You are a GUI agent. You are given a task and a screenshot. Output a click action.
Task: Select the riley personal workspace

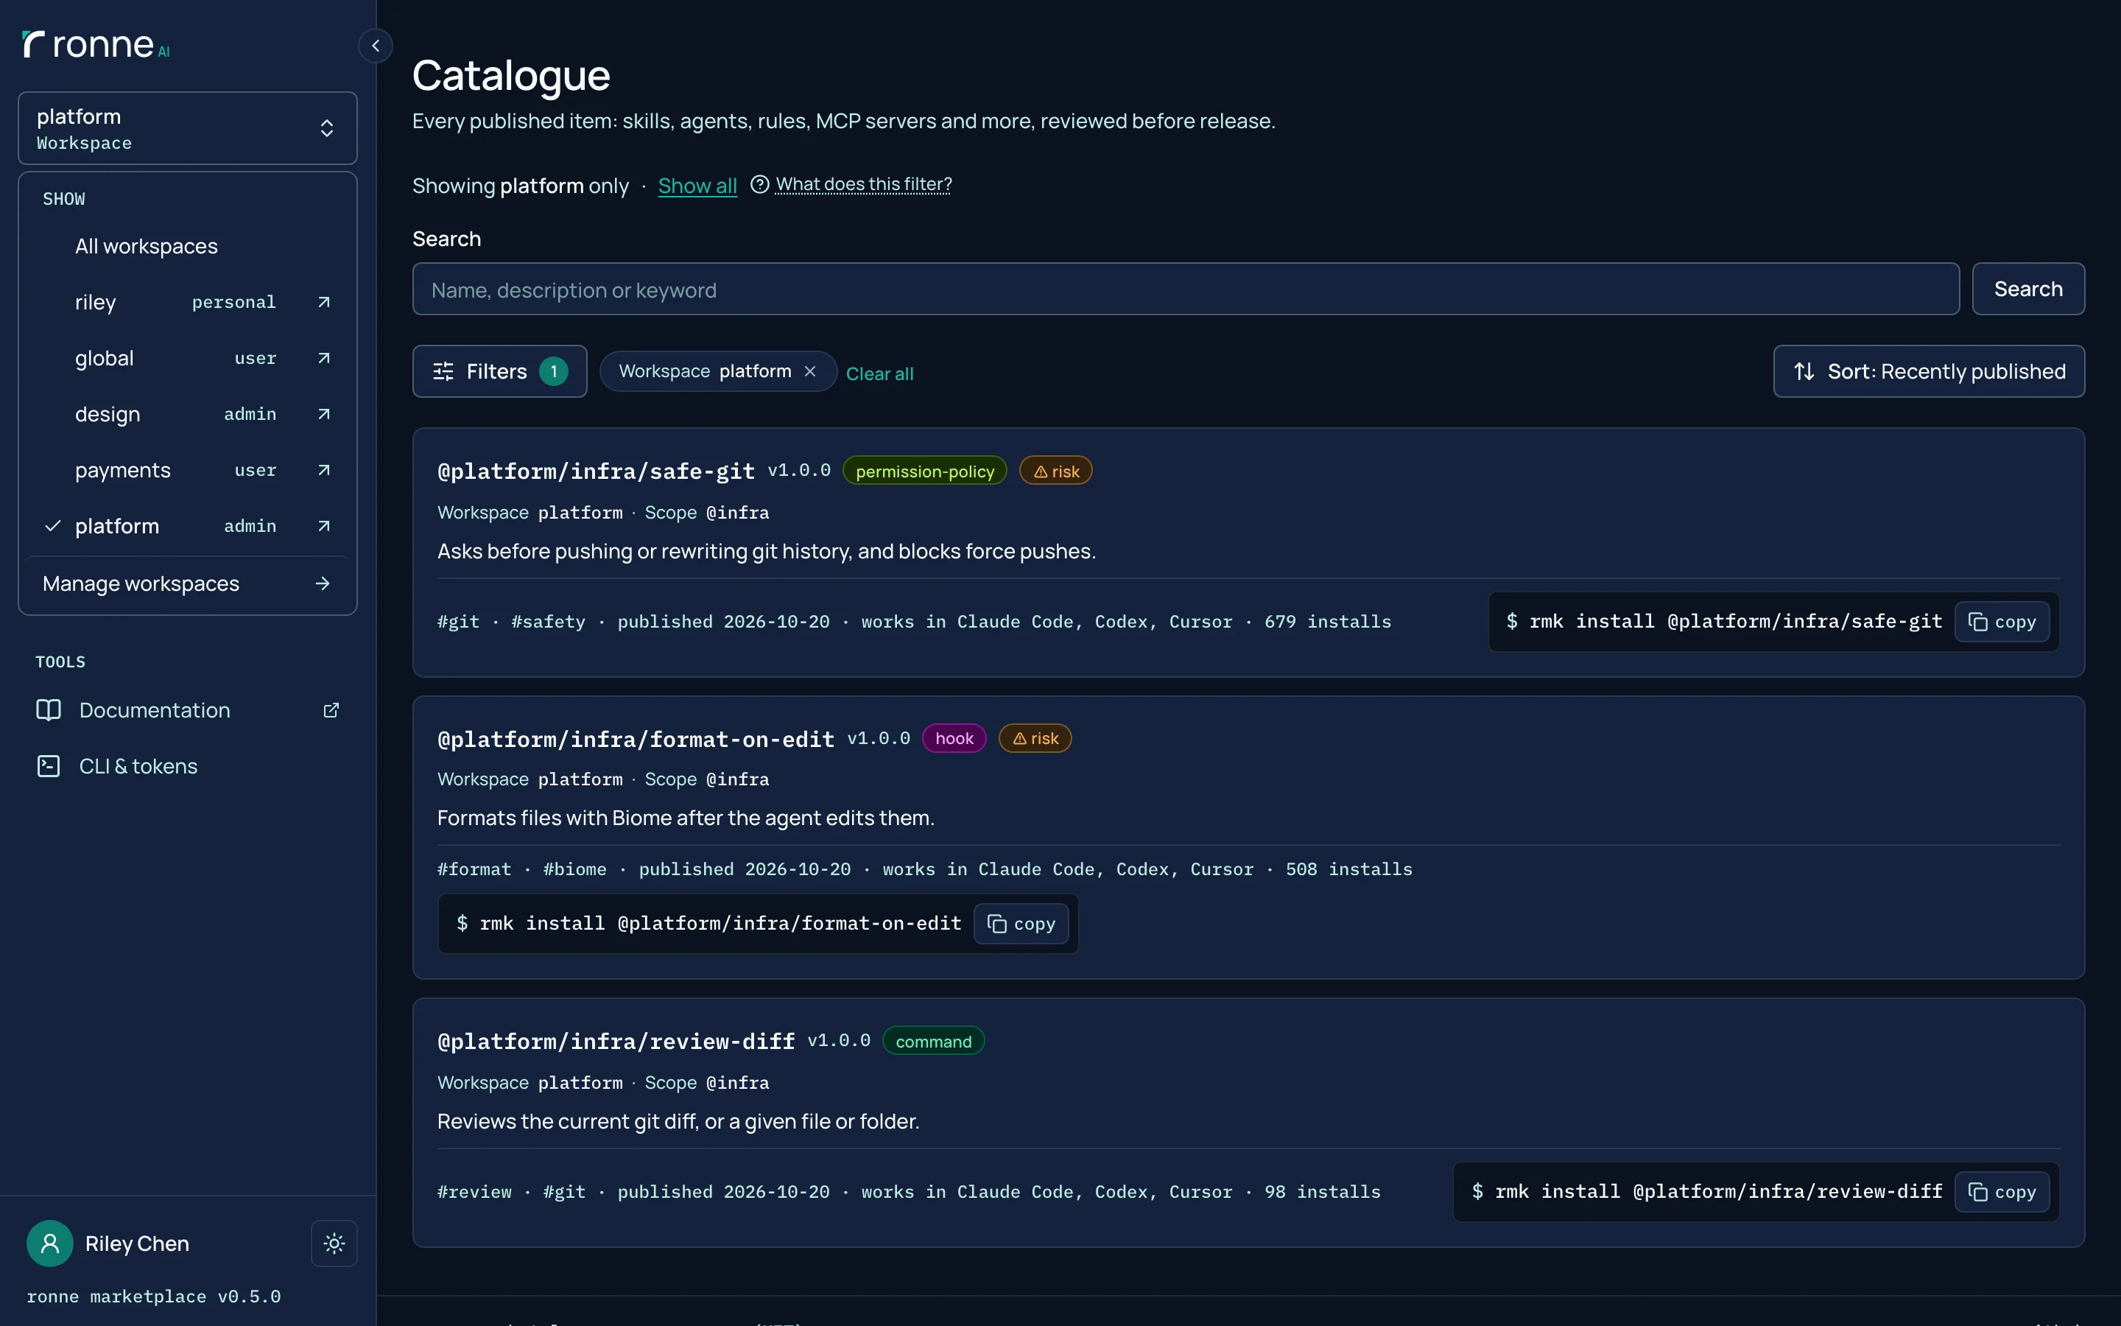point(166,302)
